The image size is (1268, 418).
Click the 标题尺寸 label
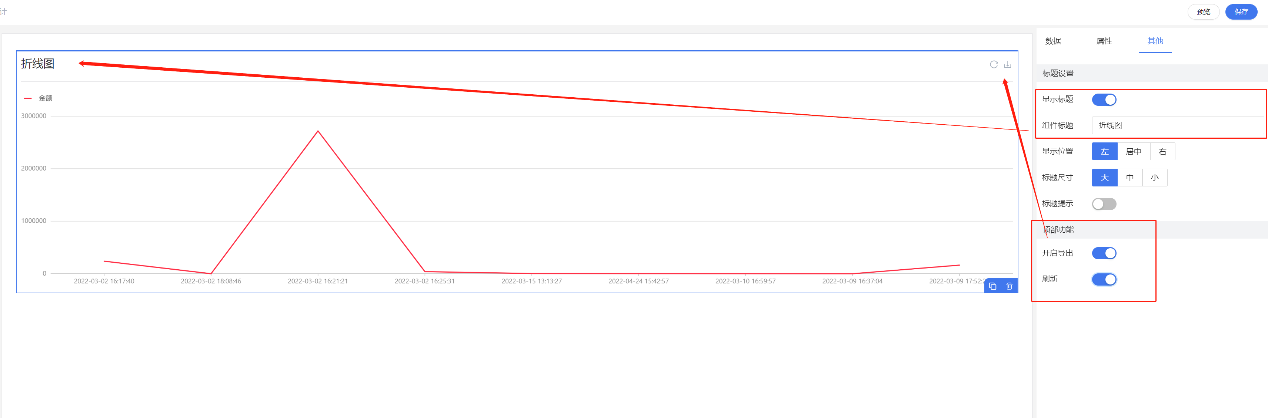pos(1057,178)
